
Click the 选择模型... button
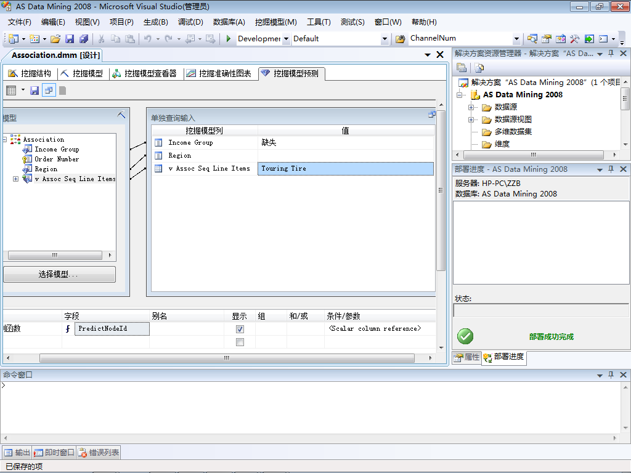[x=60, y=274]
